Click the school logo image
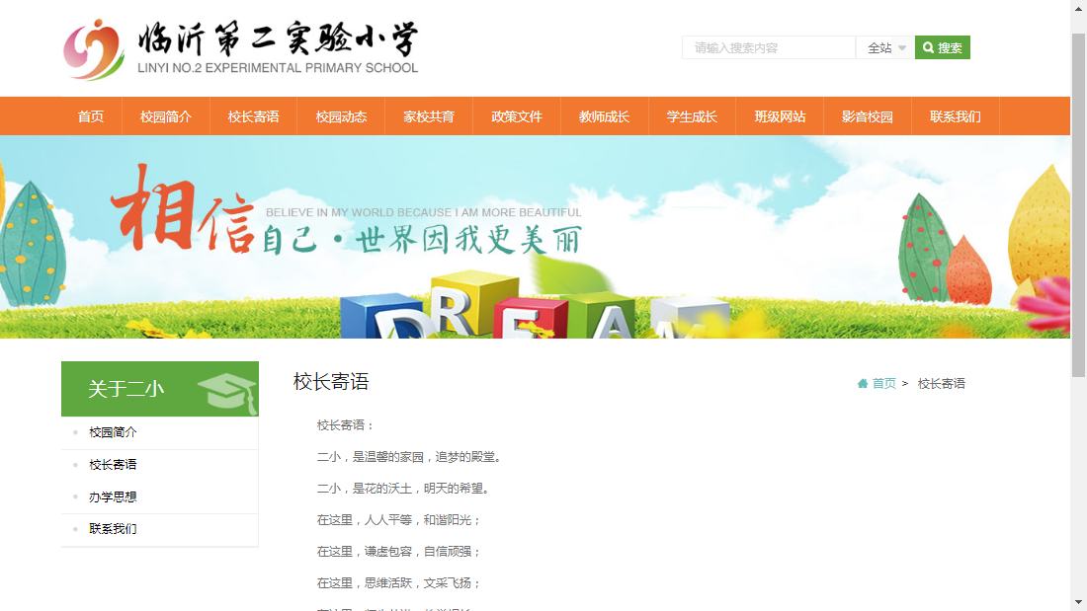The image size is (1087, 611). [x=91, y=47]
